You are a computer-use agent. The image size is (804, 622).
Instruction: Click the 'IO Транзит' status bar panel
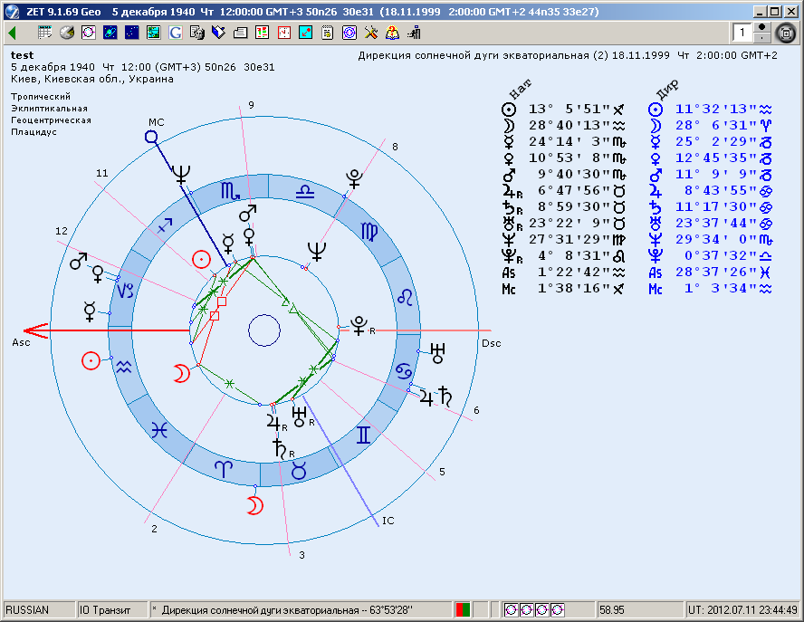coord(110,609)
